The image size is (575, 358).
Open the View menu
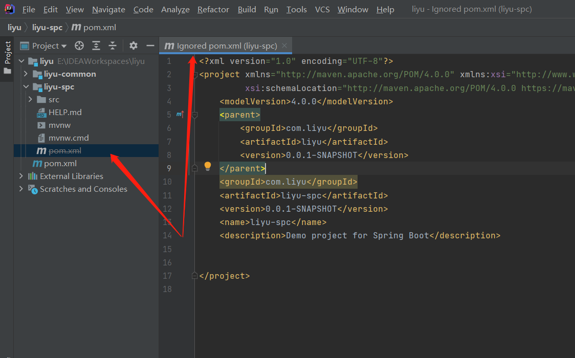75,10
